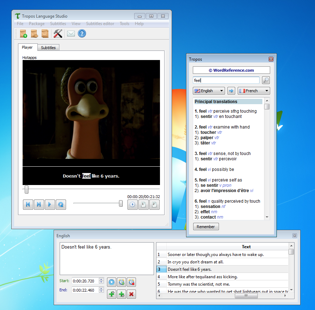The height and width of the screenshot is (310, 315).
Task: Close the English subtitle editor panel
Action: 295,236
